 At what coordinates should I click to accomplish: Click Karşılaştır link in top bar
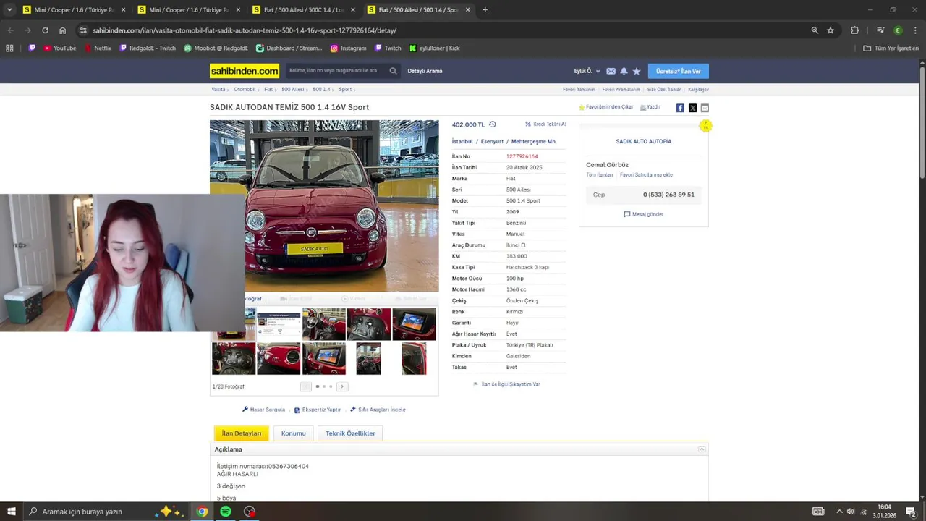click(698, 90)
